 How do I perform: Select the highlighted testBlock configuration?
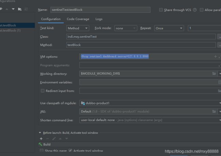pyautogui.click(x=17, y=25)
